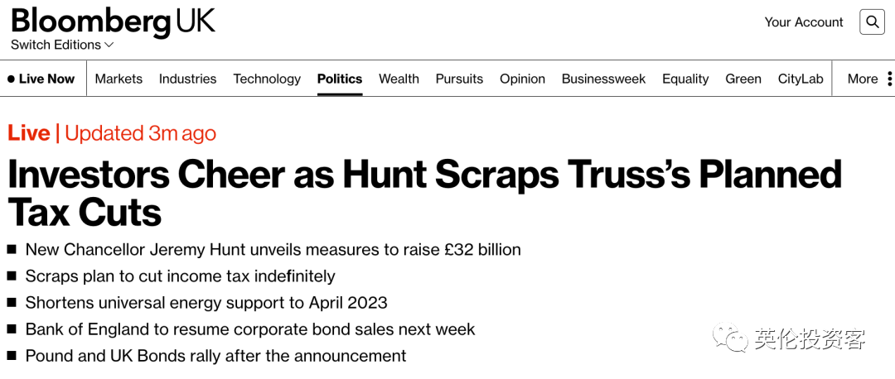Navigate to the Wealth section
Image resolution: width=895 pixels, height=379 pixels.
(399, 79)
